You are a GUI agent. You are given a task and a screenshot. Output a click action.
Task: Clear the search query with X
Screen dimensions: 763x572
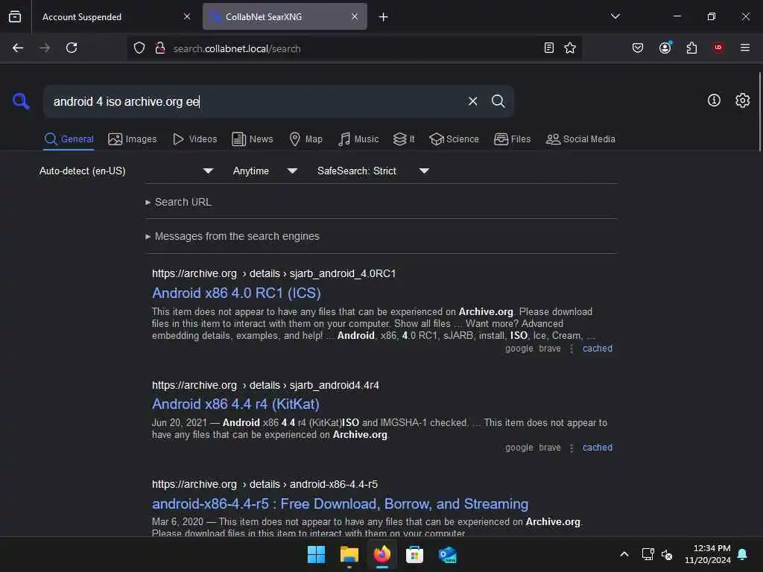click(472, 101)
